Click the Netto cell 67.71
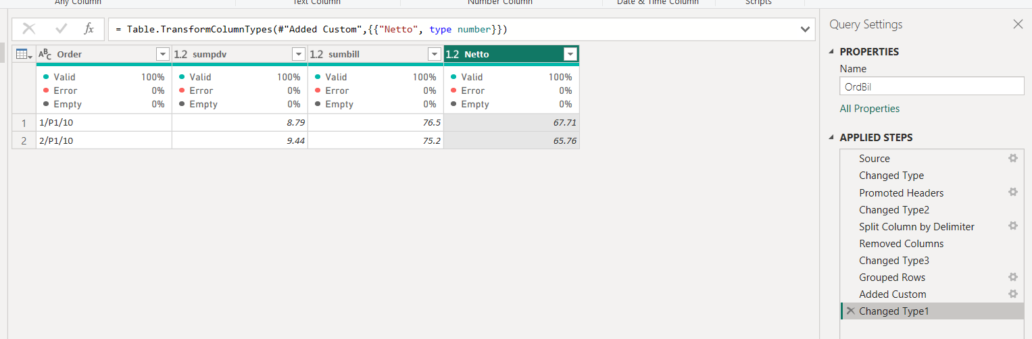The width and height of the screenshot is (1032, 339). 512,123
